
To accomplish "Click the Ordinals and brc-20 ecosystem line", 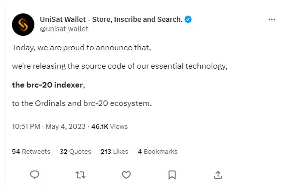I will click(82, 103).
